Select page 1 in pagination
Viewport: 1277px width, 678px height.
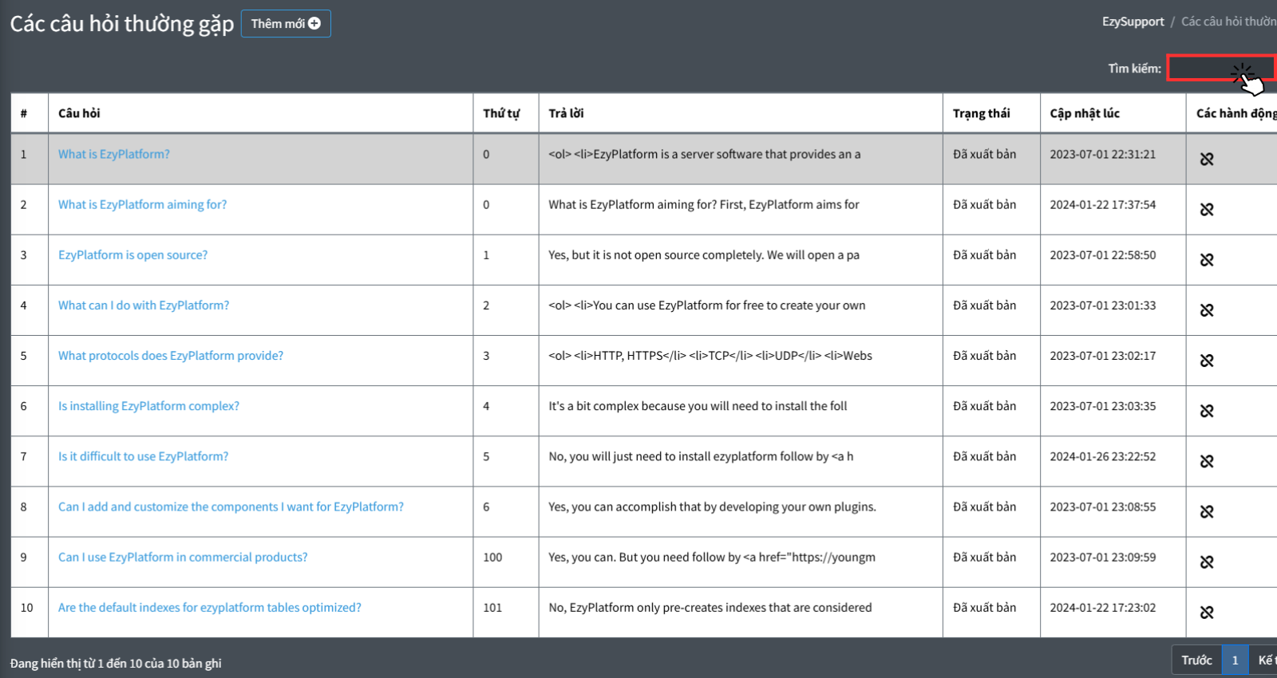[1235, 660]
